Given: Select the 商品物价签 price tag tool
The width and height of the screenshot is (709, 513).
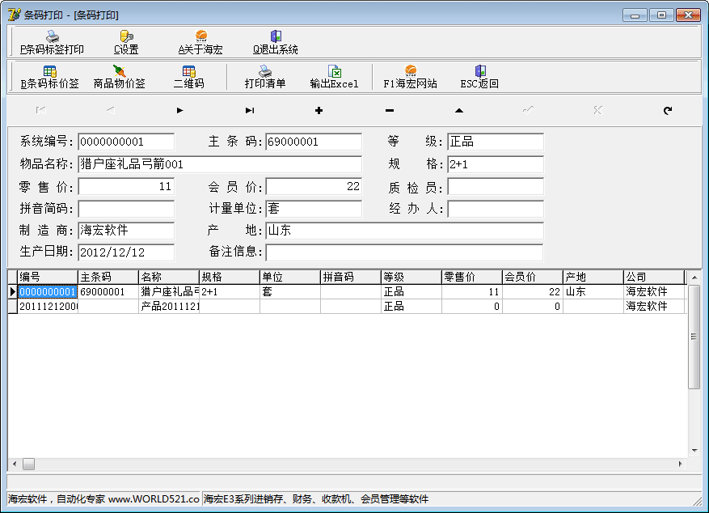Looking at the screenshot, I should 119,71.
